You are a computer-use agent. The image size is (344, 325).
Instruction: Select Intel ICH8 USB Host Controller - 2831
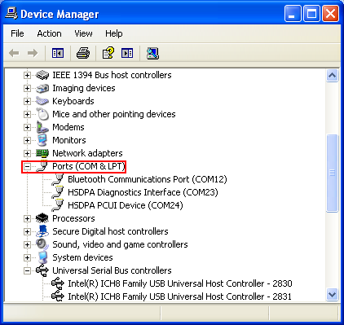point(179,296)
